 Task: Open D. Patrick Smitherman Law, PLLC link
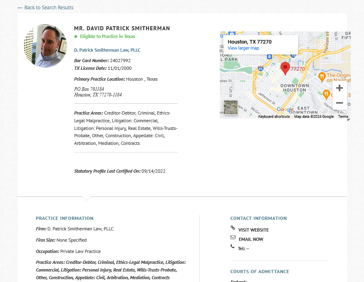coord(107,50)
